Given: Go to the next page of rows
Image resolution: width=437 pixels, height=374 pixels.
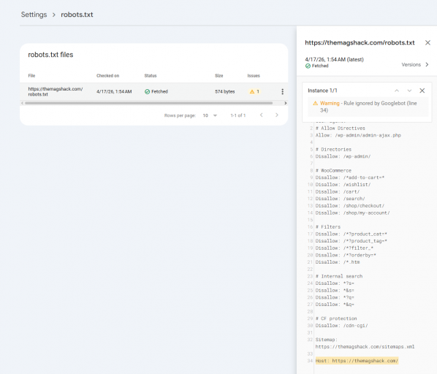Looking at the screenshot, I should (276, 115).
